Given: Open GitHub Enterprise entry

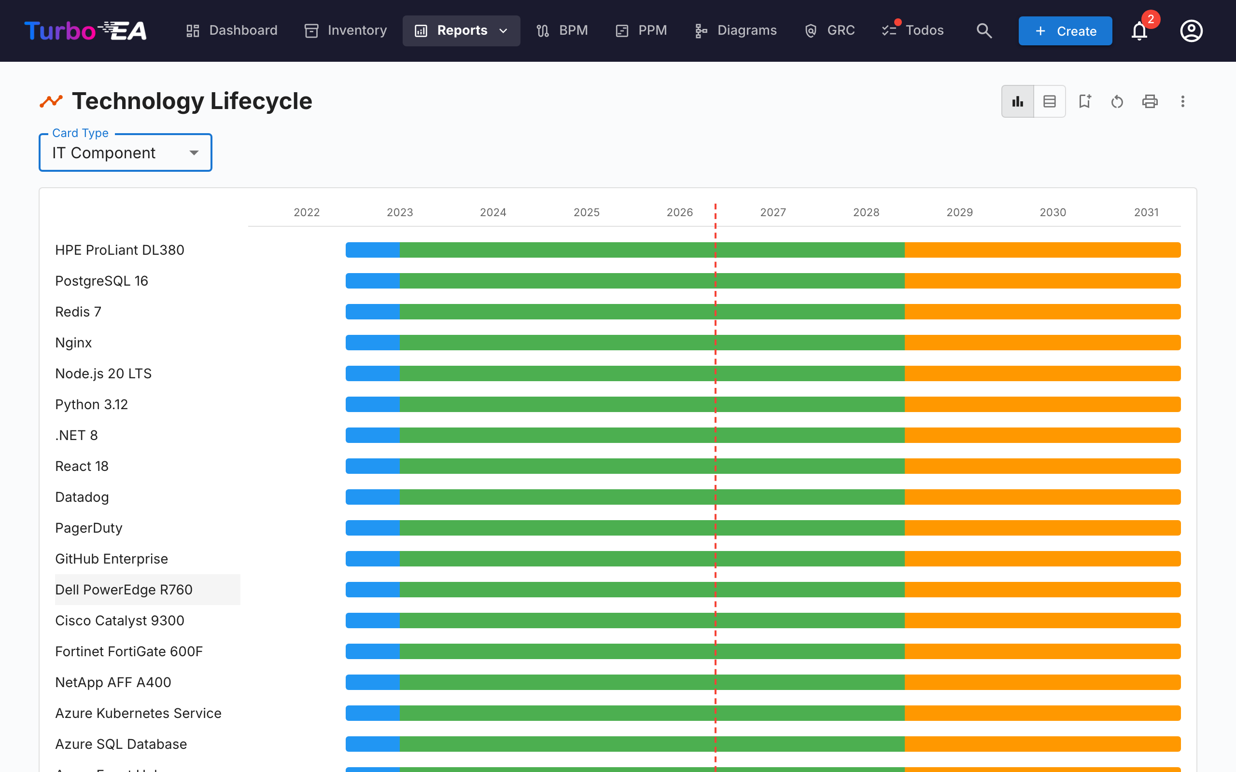Looking at the screenshot, I should (112, 559).
